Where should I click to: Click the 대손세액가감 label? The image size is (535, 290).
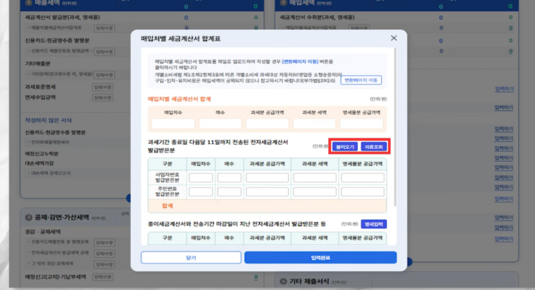(x=39, y=164)
